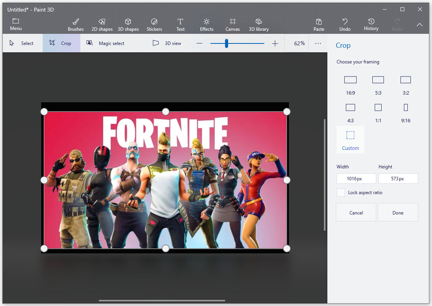This screenshot has height=306, width=432.
Task: Click Done to apply crop
Action: coord(398,213)
